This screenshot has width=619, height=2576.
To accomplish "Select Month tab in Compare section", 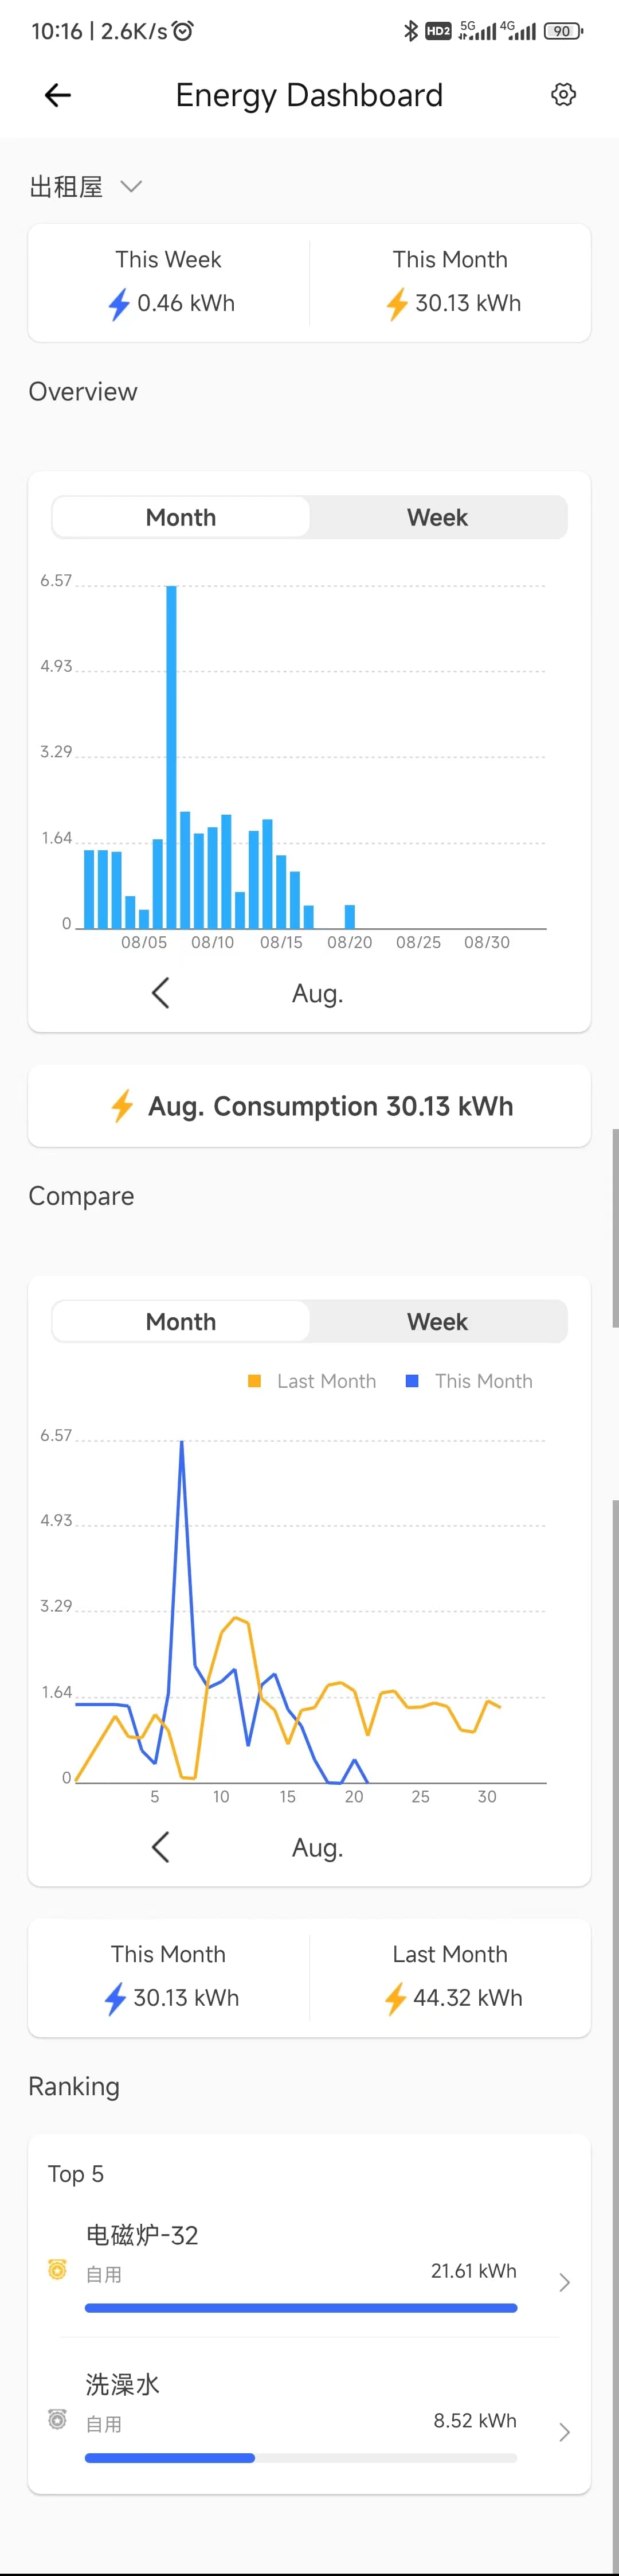I will pos(181,1321).
